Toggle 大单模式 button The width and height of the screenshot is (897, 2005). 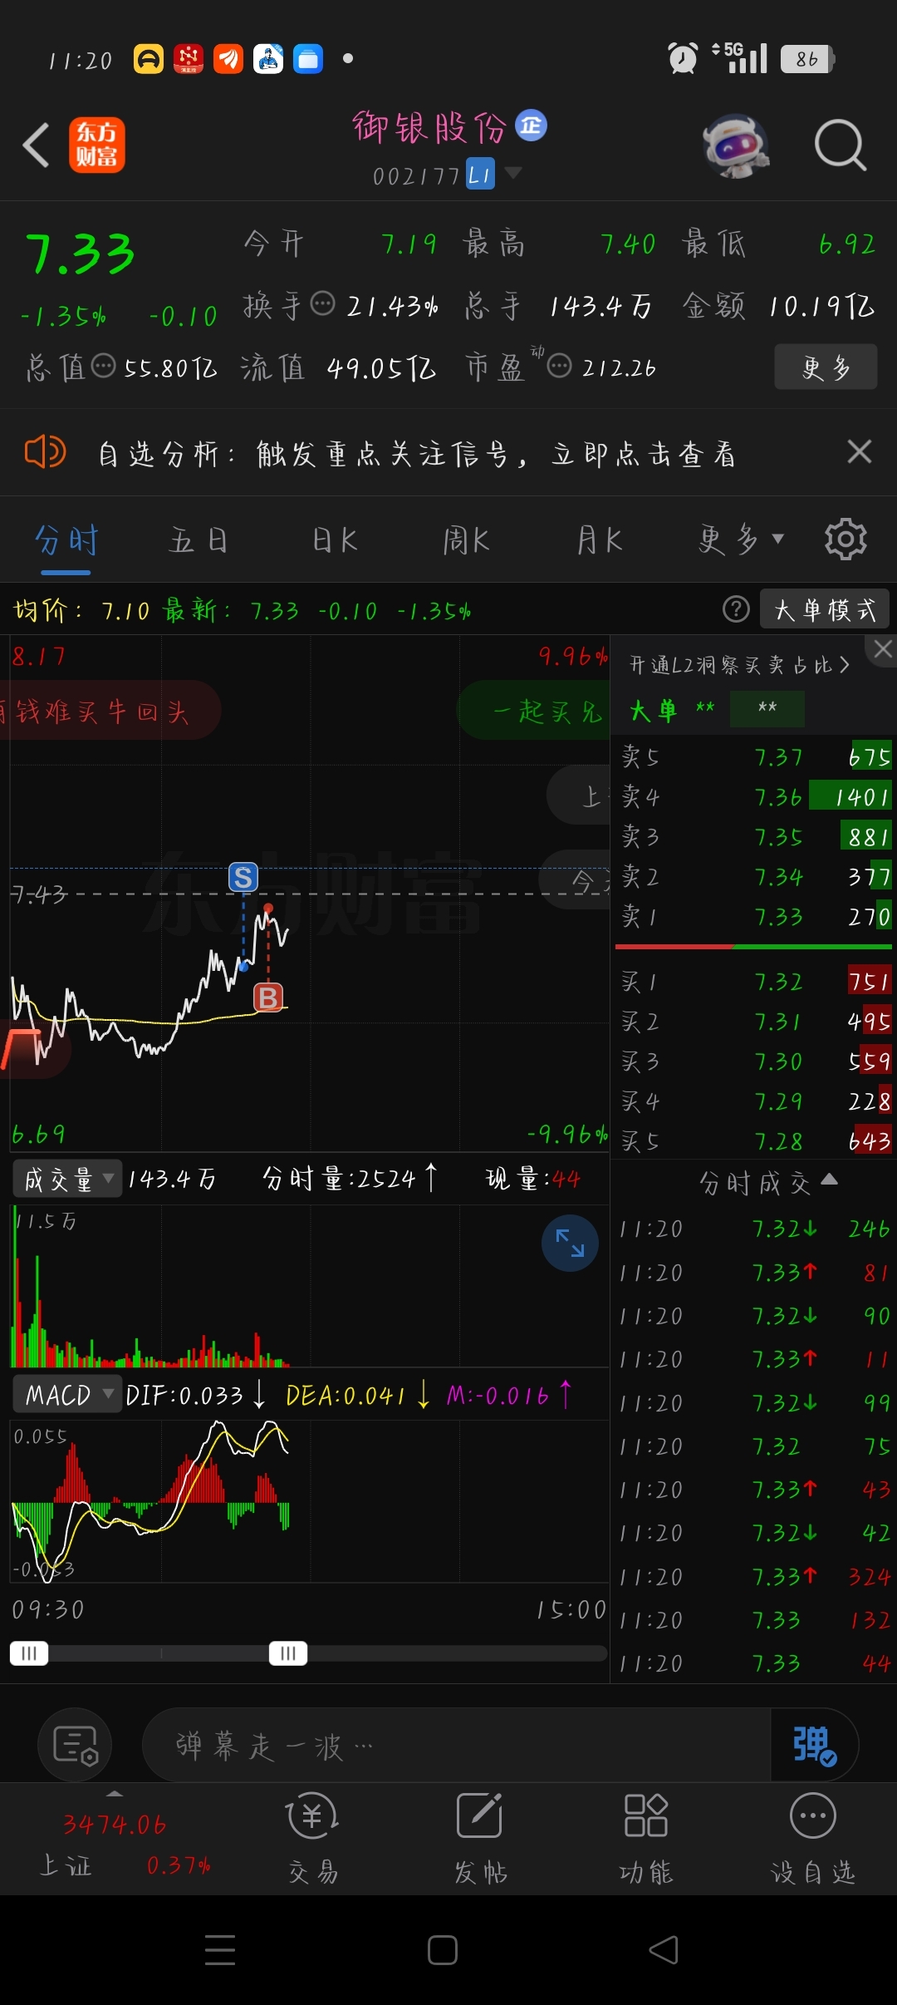(825, 609)
